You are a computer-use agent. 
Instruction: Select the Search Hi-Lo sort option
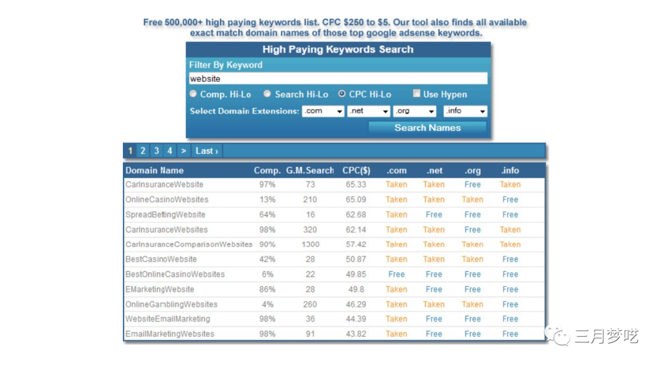pyautogui.click(x=268, y=94)
